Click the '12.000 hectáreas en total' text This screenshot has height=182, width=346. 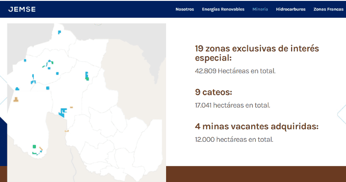(x=234, y=140)
